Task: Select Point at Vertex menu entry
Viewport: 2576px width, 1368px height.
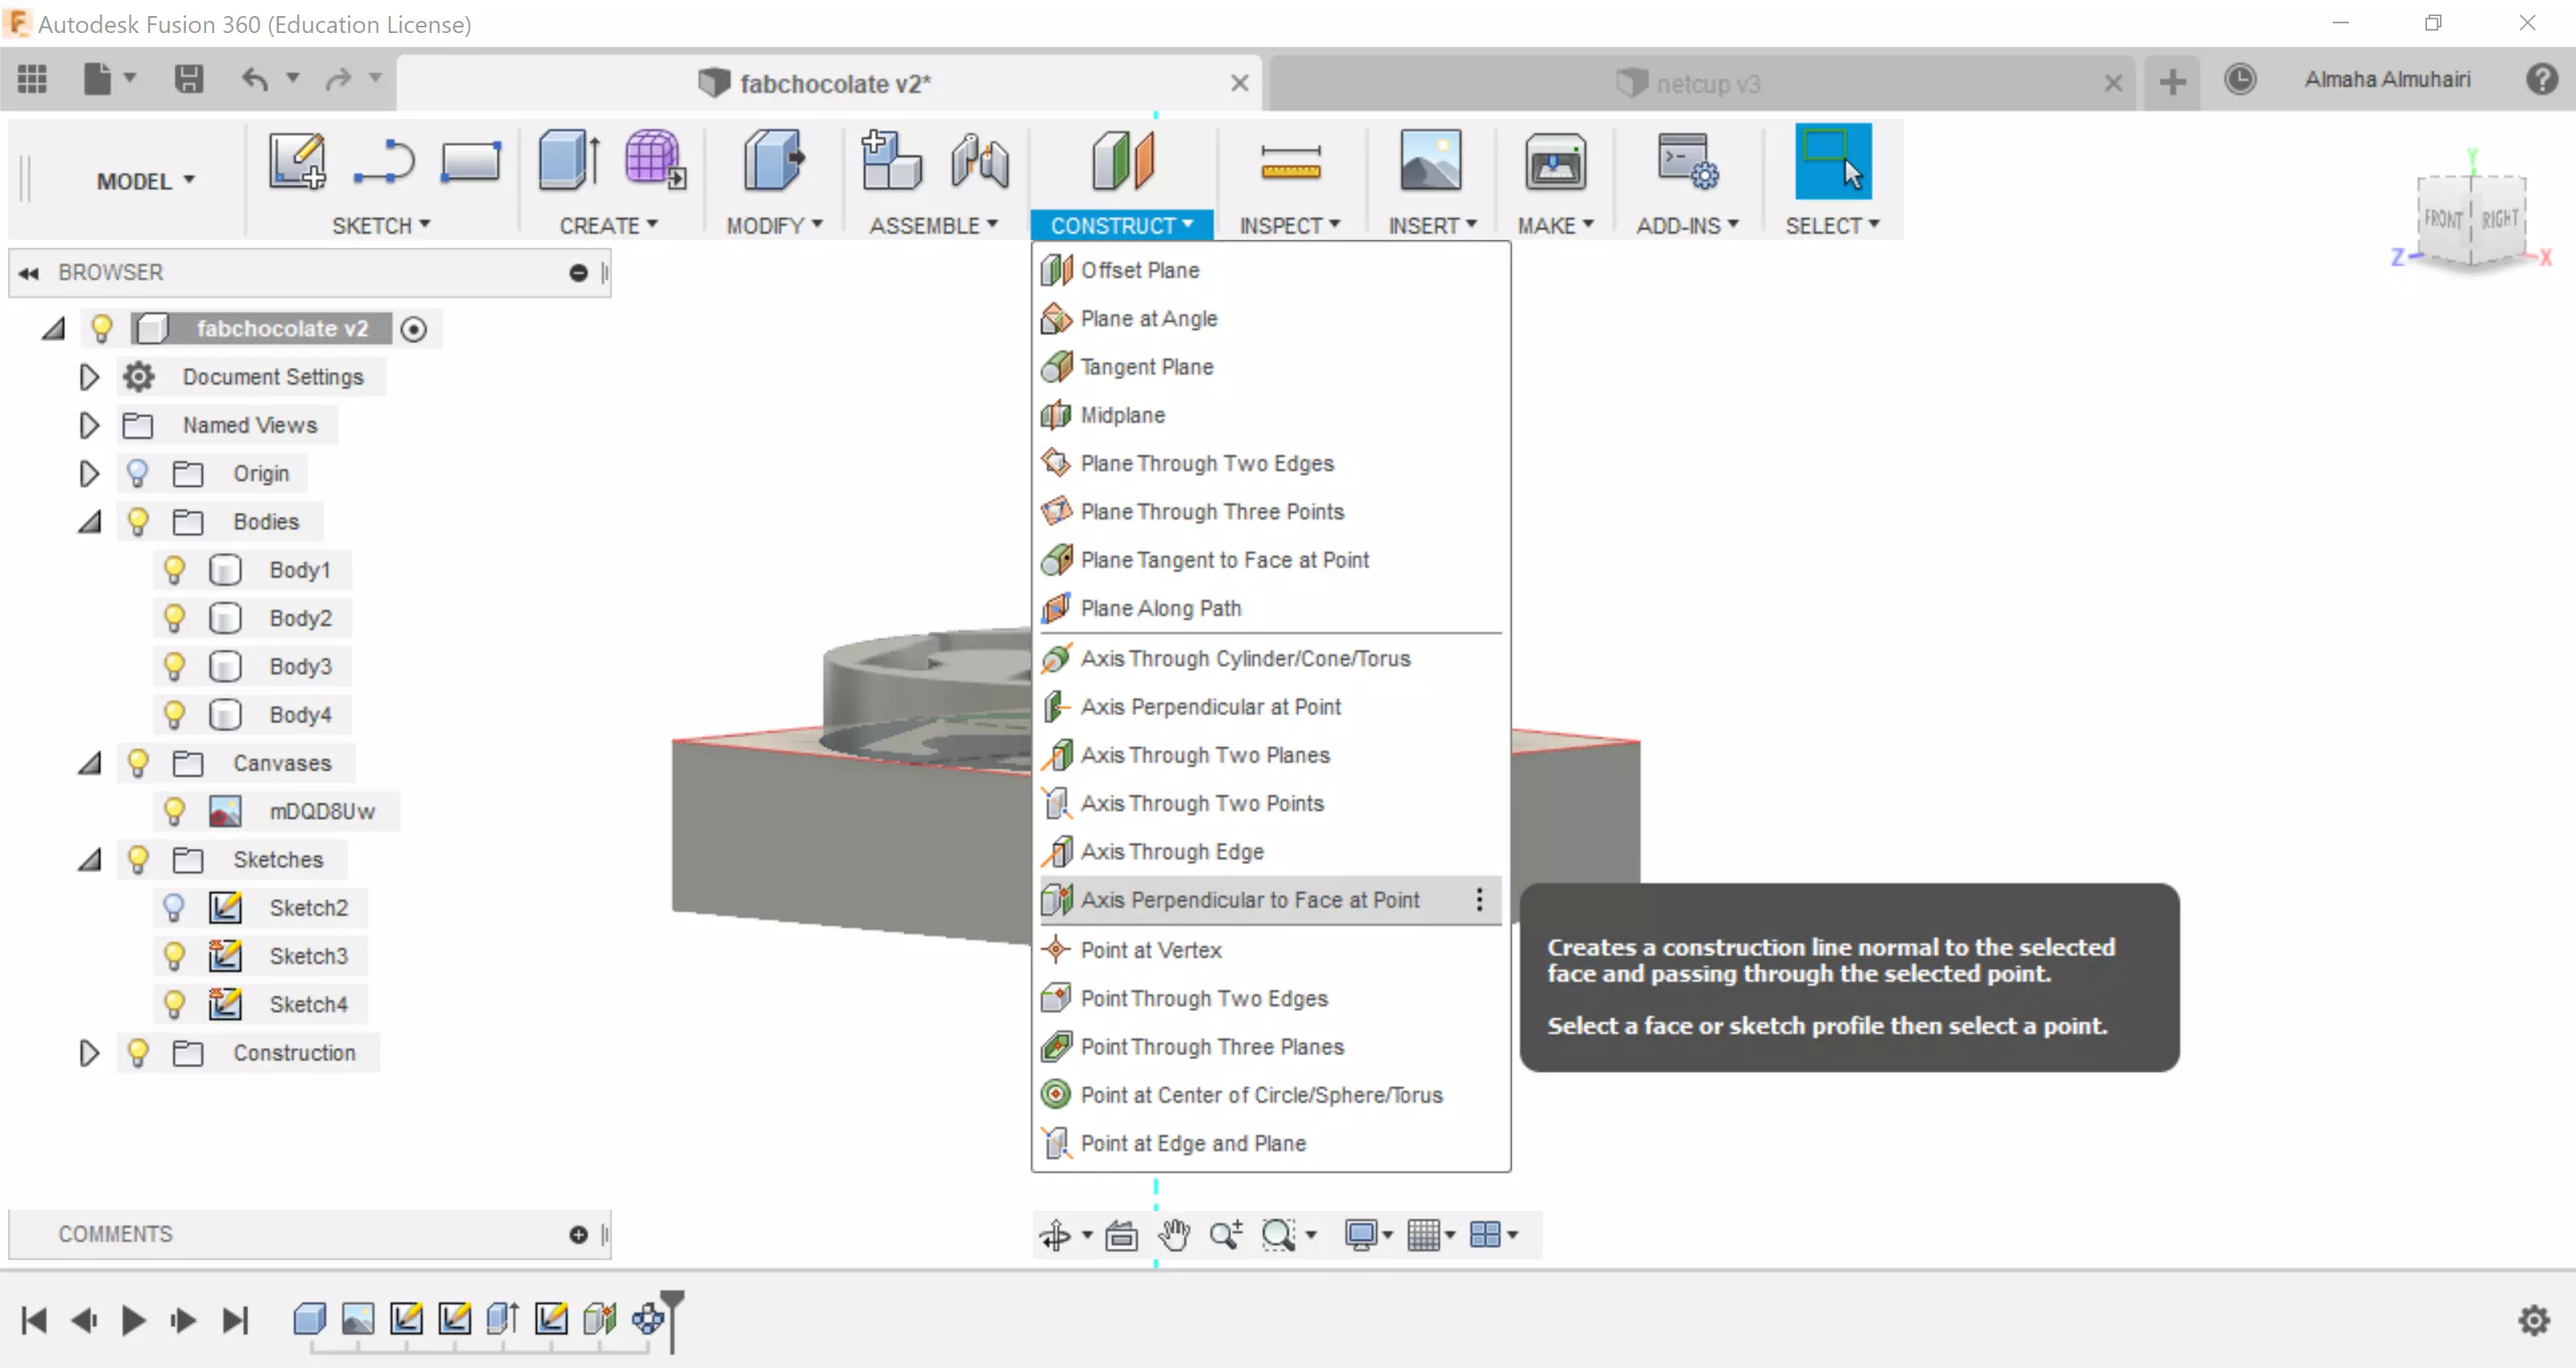Action: [1150, 950]
